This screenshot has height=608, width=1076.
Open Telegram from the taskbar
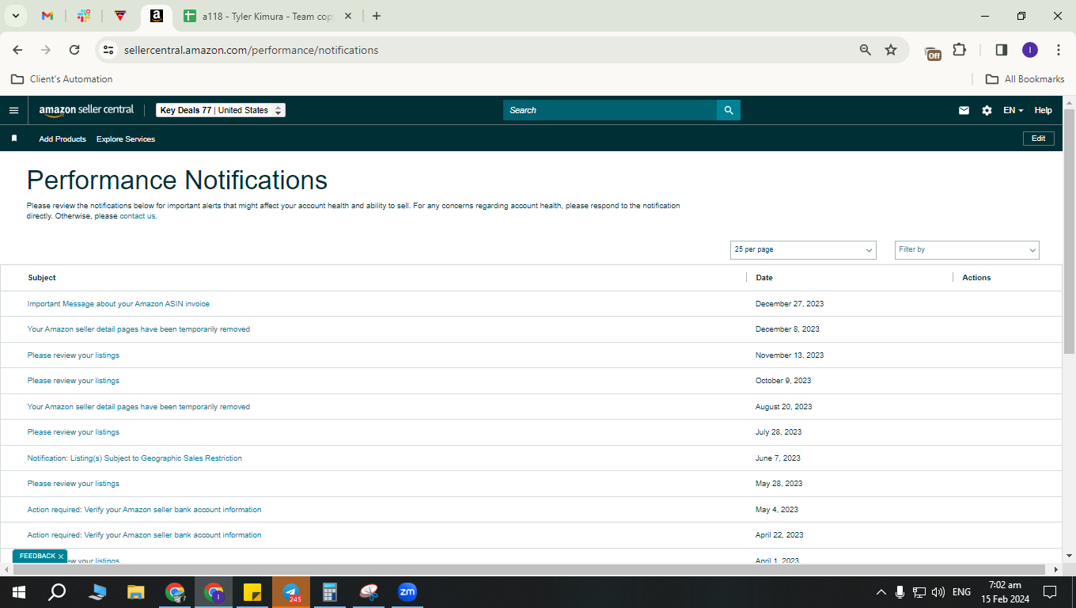pos(292,591)
